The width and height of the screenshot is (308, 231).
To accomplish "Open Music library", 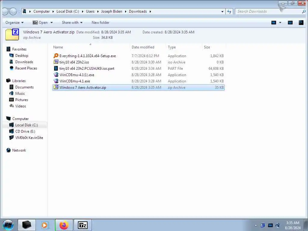I will point(20,93).
